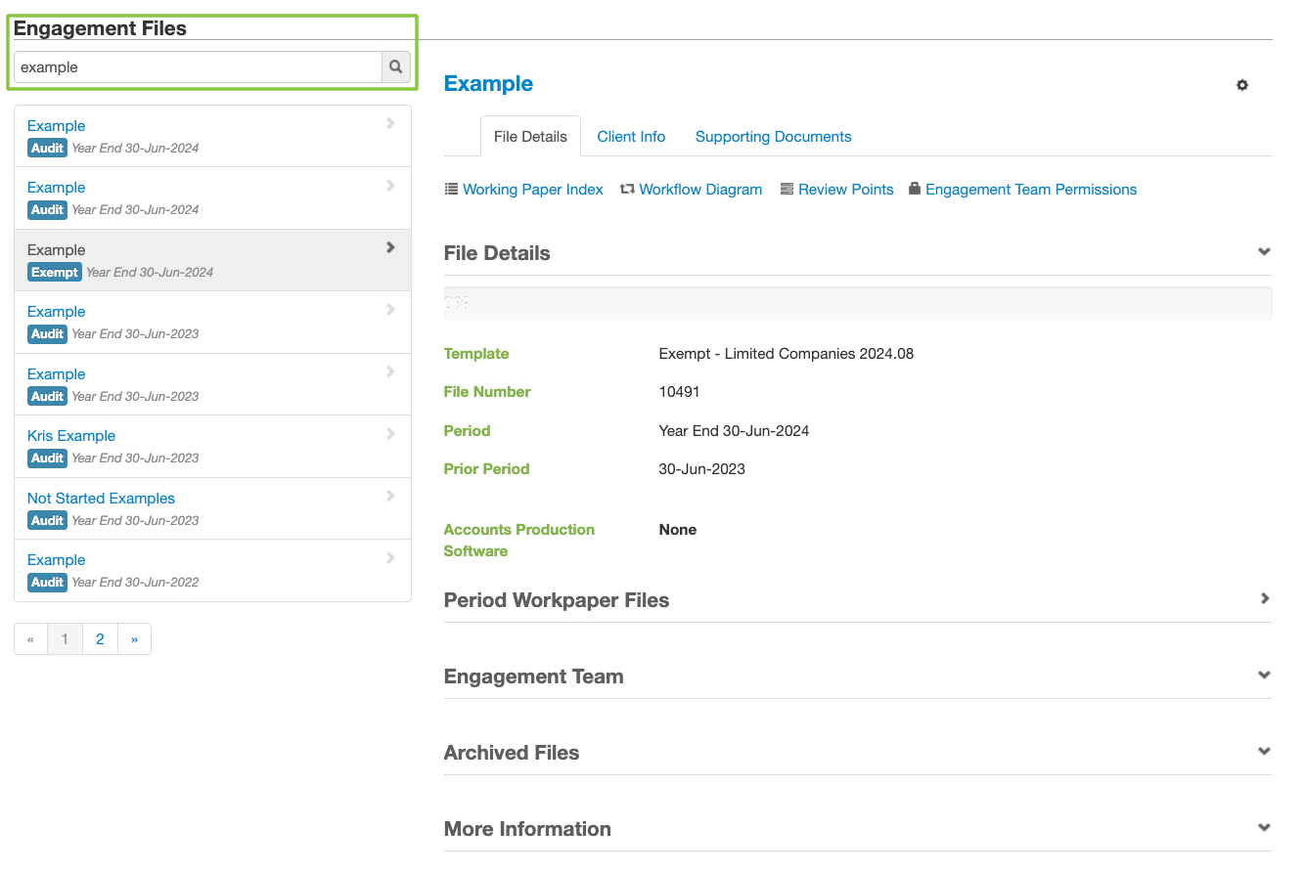
Task: Go to next page with » button
Action: (134, 639)
